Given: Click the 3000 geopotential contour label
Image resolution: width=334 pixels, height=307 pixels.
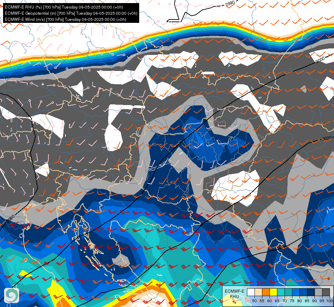Looking at the screenshot, I should 320,60.
